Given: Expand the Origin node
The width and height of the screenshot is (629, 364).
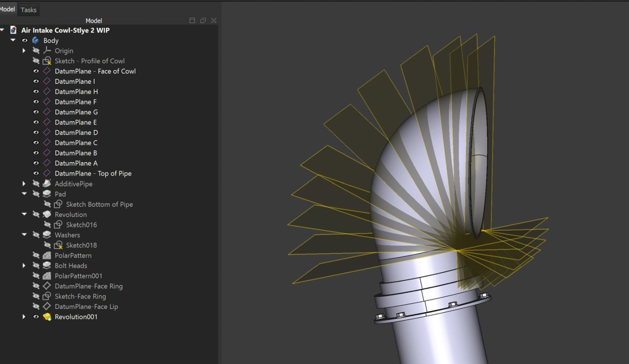Looking at the screenshot, I should pos(24,51).
